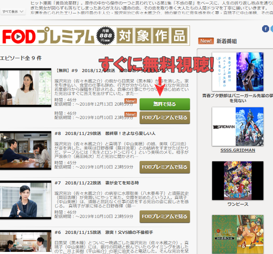Open the episode #7 thumbnail
Image resolution: width=273 pixels, height=254 pixels.
pyautogui.click(x=26, y=200)
